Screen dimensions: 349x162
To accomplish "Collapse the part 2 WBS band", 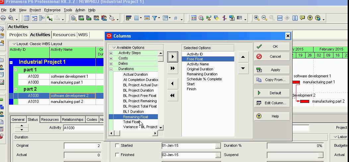I will (x=16, y=89).
